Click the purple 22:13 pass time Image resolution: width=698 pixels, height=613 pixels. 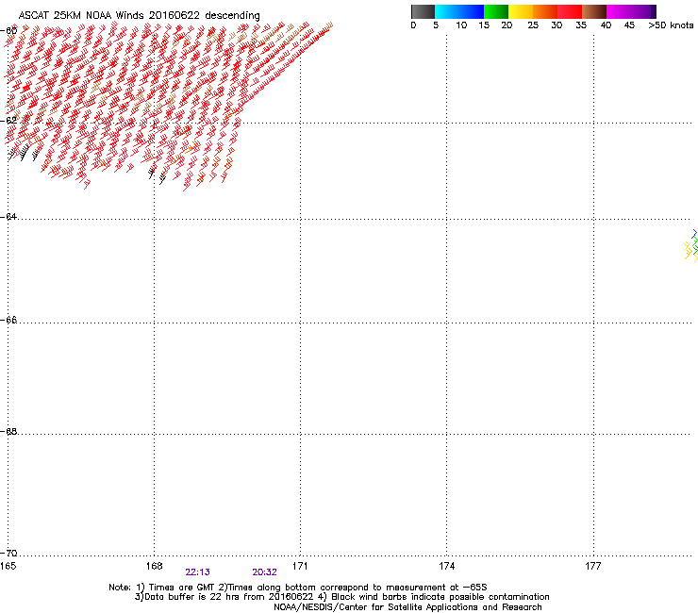click(198, 572)
